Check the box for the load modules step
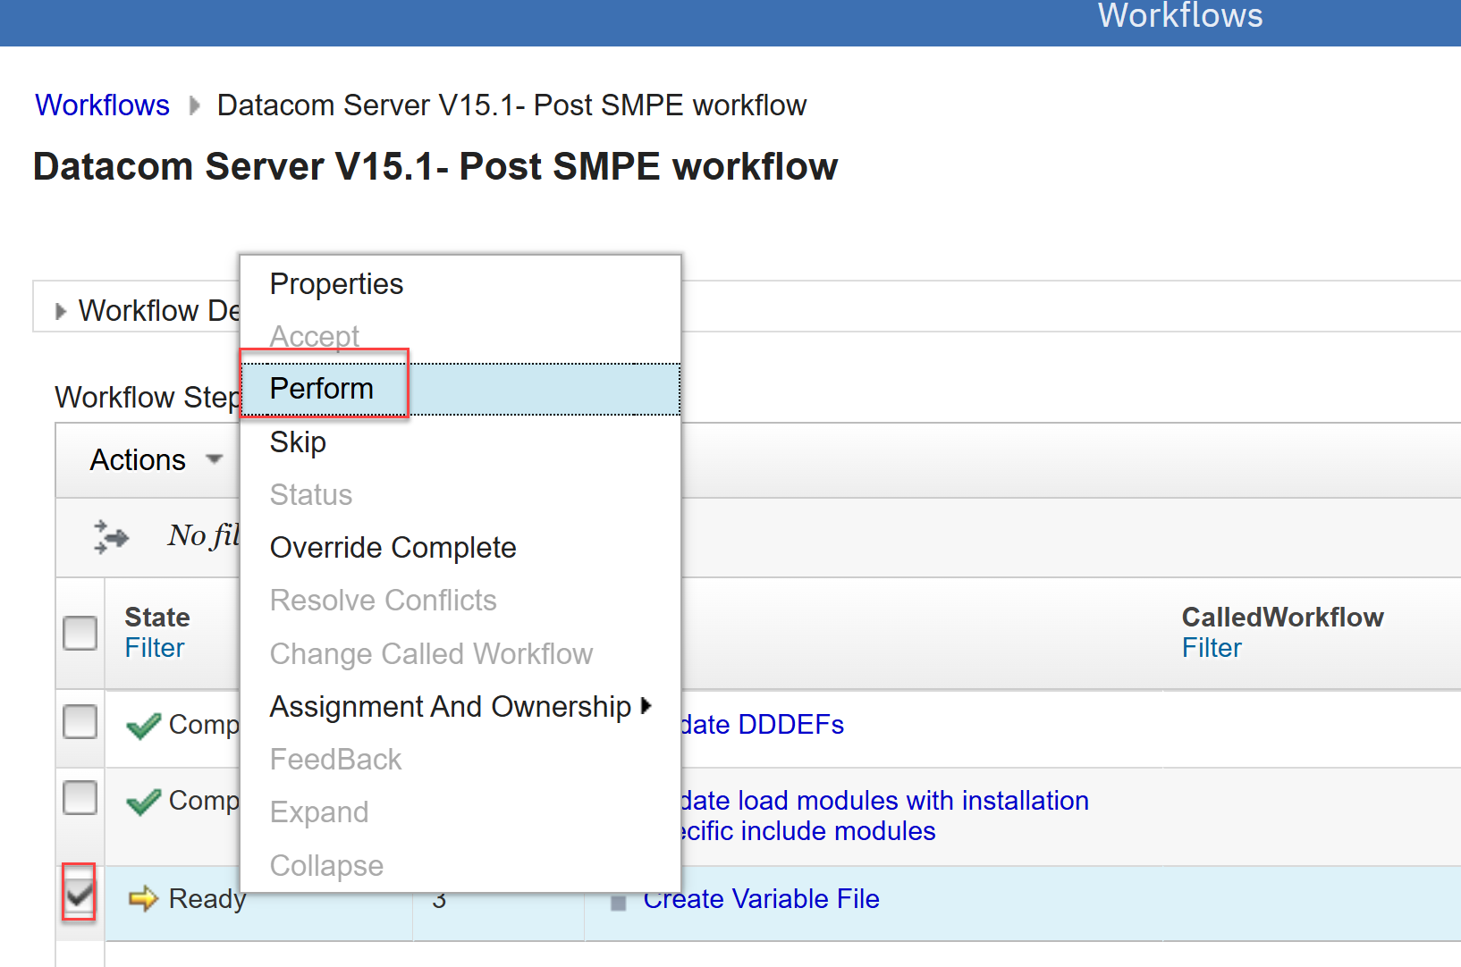 point(80,797)
